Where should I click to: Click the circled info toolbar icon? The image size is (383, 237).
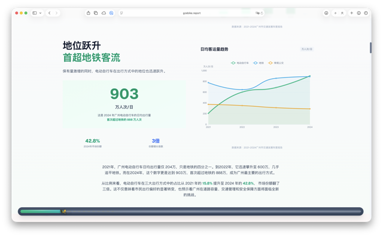358,13
